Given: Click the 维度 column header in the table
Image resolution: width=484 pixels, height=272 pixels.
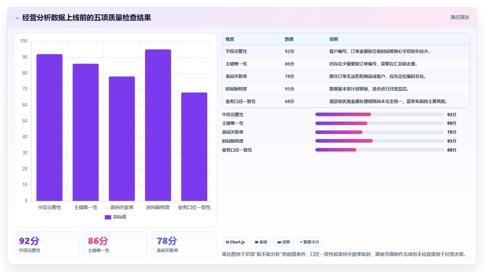Looking at the screenshot, I should click(230, 39).
